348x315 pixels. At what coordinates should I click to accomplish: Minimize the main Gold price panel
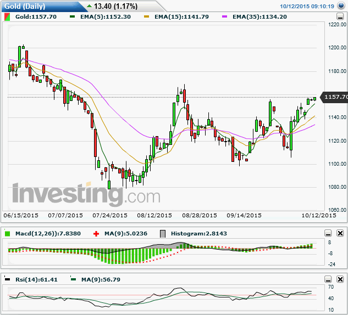tap(340, 16)
